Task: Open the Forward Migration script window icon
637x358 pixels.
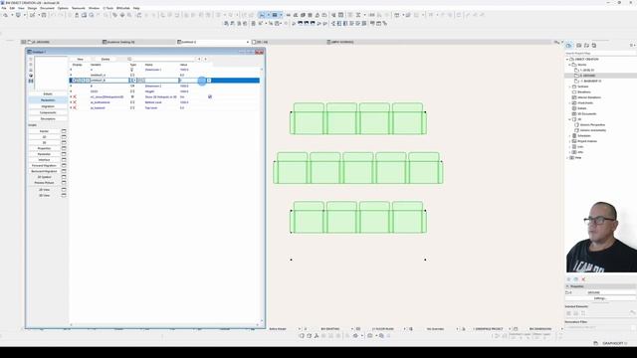Action: pyautogui.click(x=64, y=166)
